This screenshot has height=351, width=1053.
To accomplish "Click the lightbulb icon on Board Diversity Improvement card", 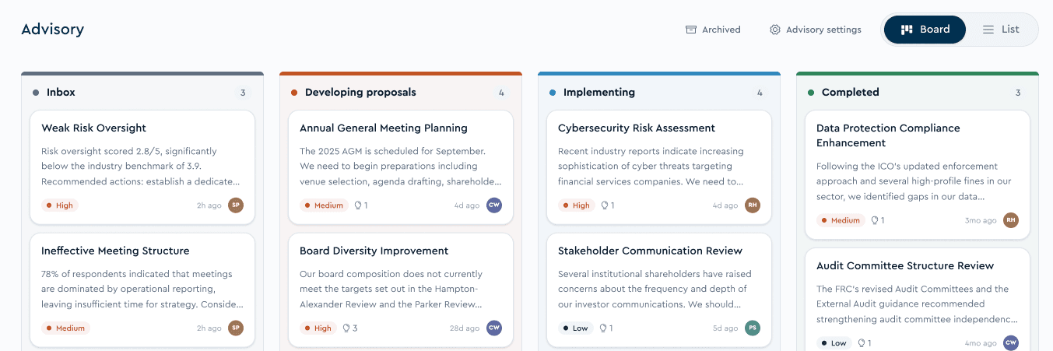I will pyautogui.click(x=346, y=328).
